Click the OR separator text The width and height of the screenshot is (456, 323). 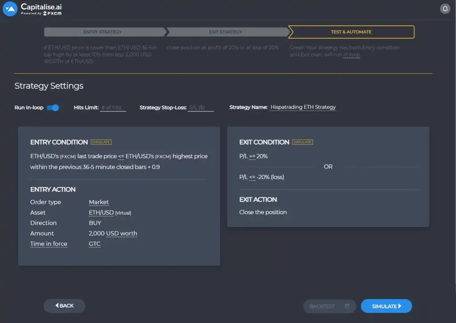coord(328,167)
